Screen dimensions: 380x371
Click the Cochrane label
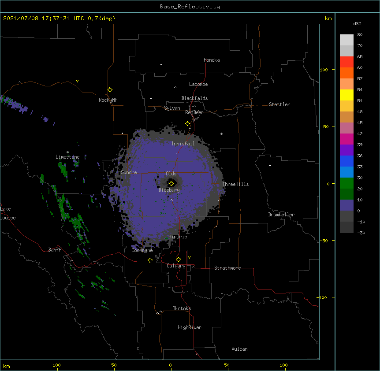(x=142, y=250)
